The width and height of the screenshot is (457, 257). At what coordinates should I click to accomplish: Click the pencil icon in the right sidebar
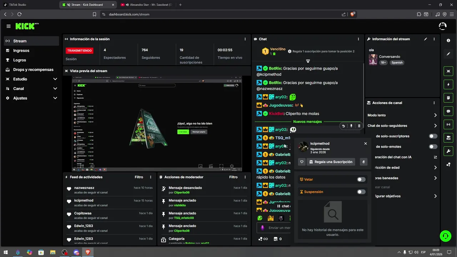448,54
